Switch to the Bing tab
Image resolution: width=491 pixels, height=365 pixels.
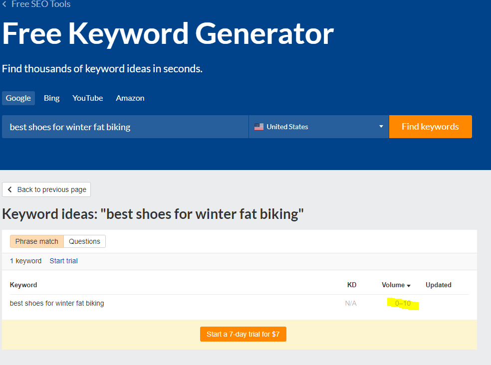point(52,98)
